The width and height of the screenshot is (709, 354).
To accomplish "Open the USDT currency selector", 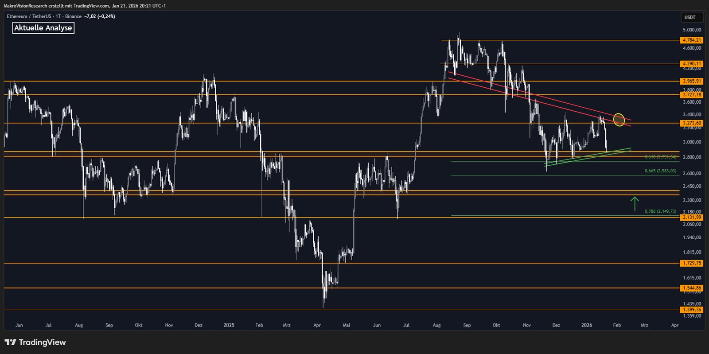I will (690, 17).
